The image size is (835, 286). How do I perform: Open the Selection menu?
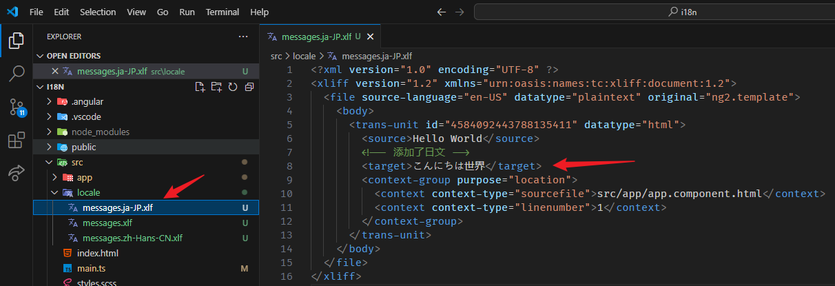pos(98,12)
